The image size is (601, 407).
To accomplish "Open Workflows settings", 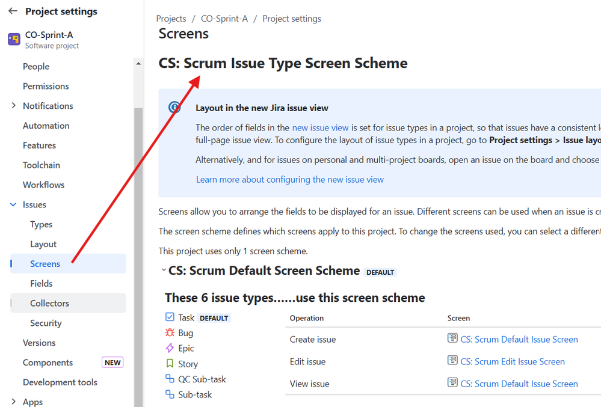I will pyautogui.click(x=44, y=185).
